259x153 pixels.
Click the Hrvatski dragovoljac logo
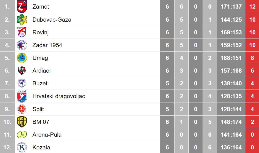click(x=22, y=96)
